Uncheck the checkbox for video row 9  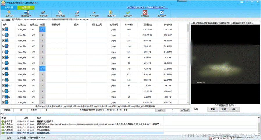coord(3,80)
